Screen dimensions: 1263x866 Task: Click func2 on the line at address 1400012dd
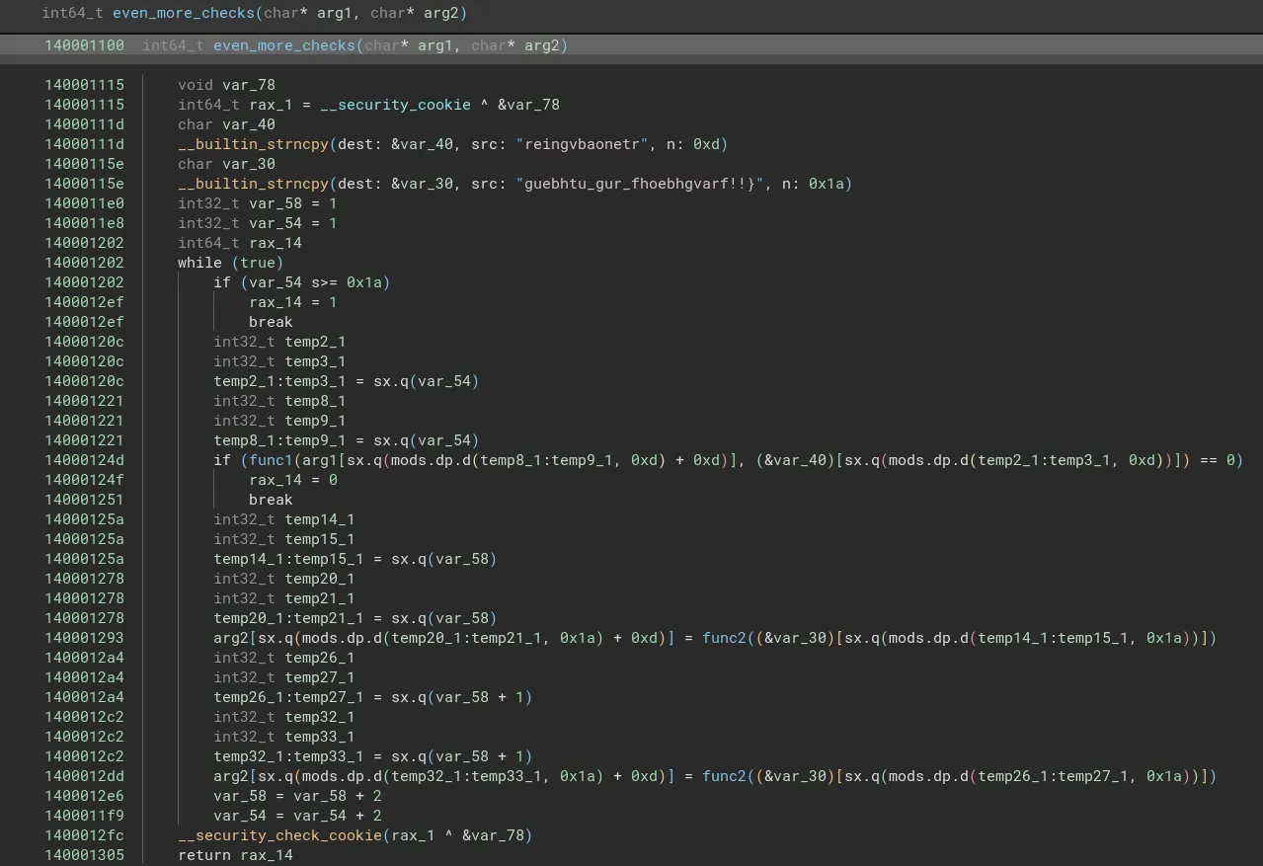tap(725, 776)
